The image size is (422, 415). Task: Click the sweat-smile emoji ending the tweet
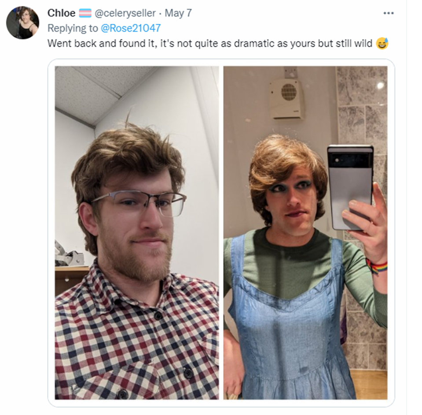coord(382,44)
